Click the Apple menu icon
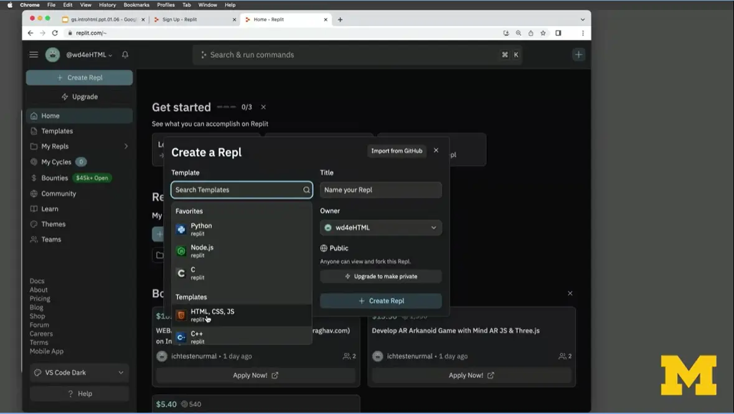The width and height of the screenshot is (734, 414). [10, 5]
